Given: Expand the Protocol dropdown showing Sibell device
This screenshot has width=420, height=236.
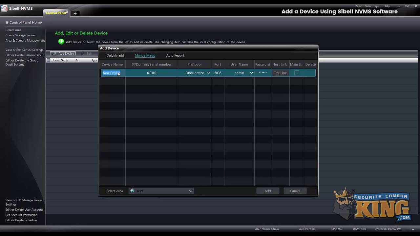Looking at the screenshot, I should coord(208,73).
